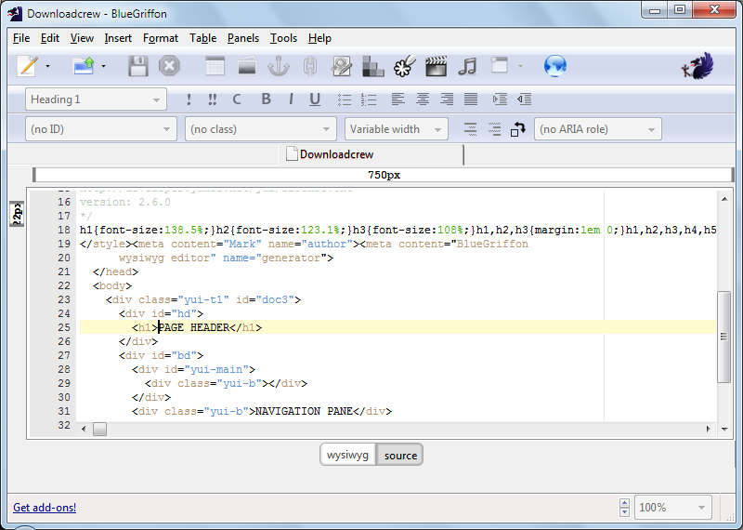
Task: Open the Heading 1 paragraph format dropdown
Action: click(96, 99)
